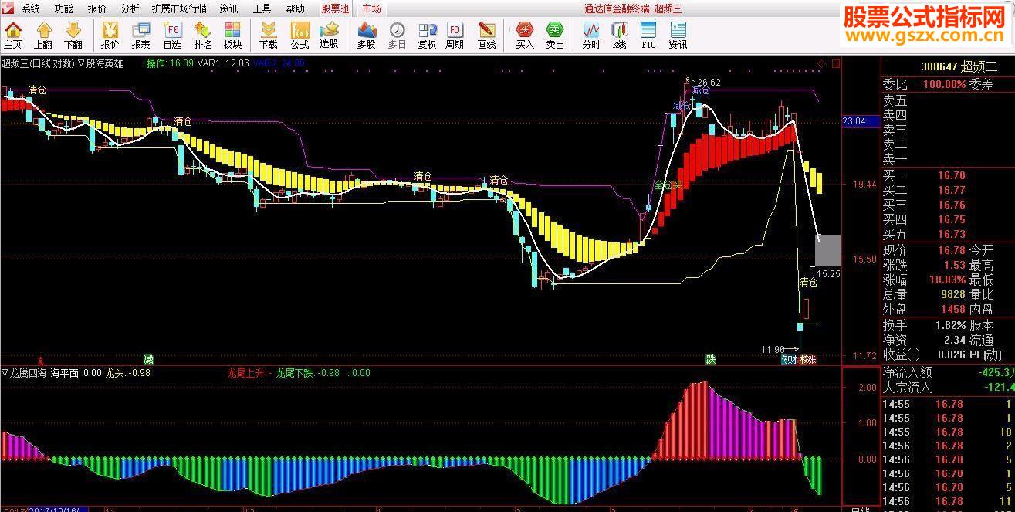Click the 下载 download toolbar icon

[x=269, y=36]
